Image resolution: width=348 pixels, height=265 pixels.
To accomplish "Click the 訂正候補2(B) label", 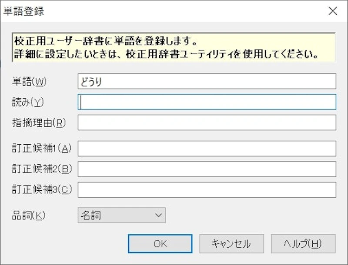I will [x=41, y=169].
